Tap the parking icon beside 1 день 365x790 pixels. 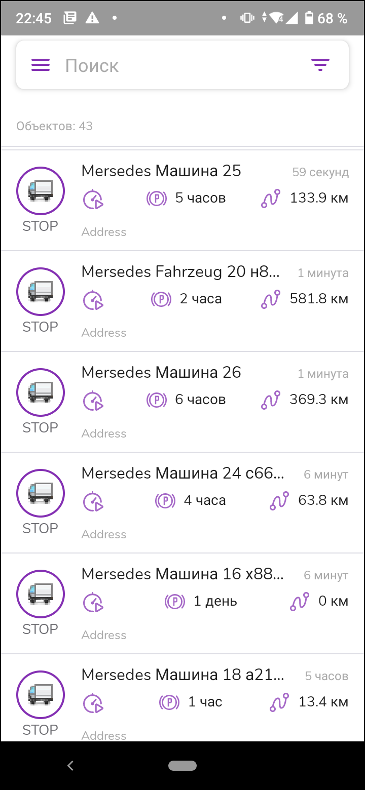point(175,602)
